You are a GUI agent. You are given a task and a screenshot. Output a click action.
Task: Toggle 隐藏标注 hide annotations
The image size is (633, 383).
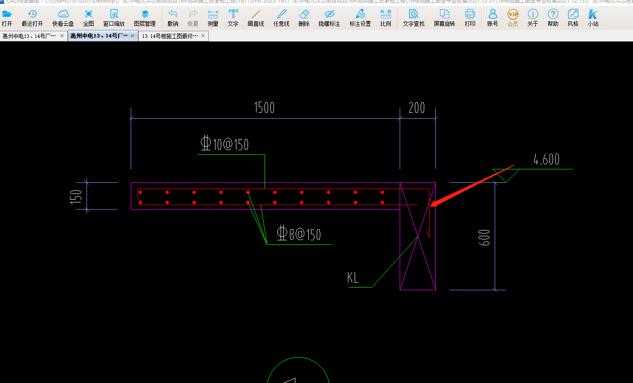coord(329,18)
